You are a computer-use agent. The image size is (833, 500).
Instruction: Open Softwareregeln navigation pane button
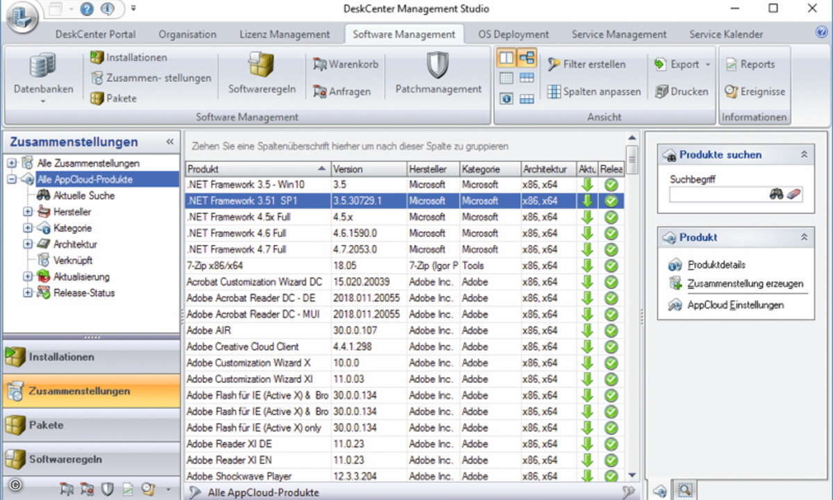pyautogui.click(x=92, y=459)
